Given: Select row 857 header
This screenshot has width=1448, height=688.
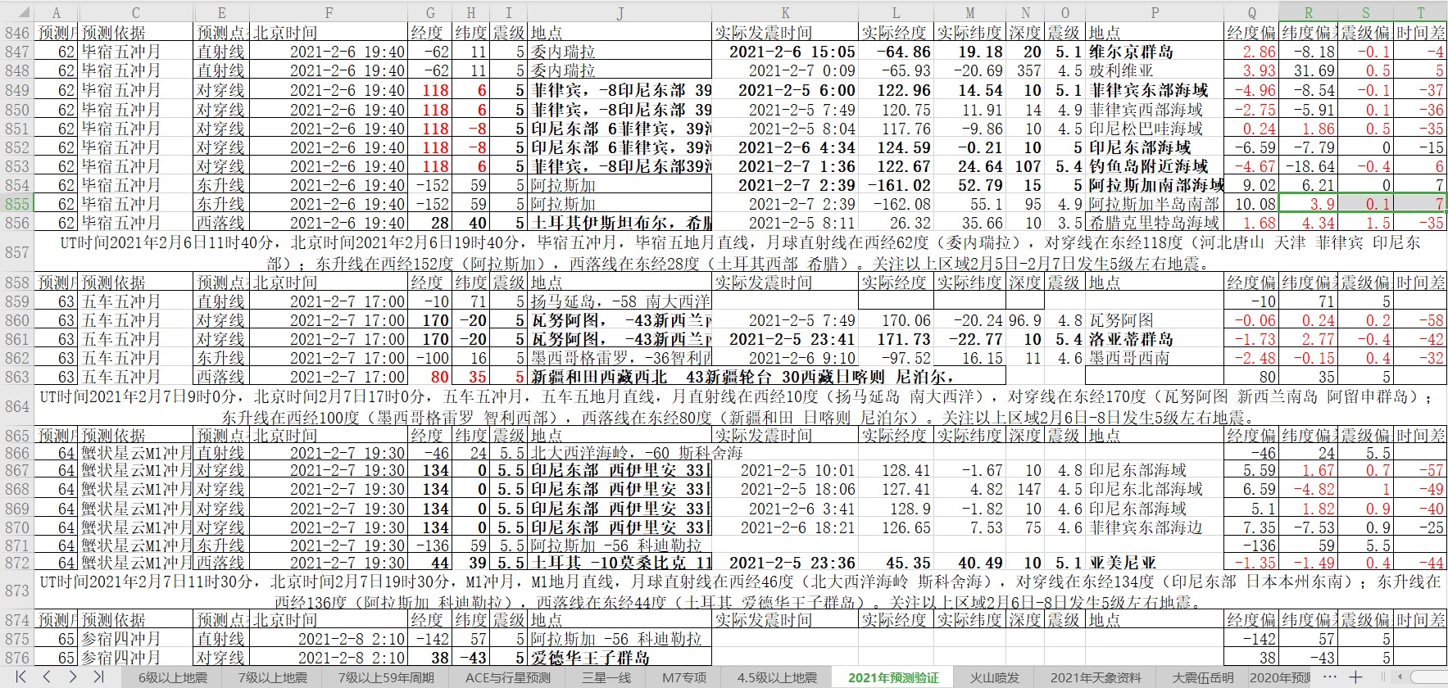Looking at the screenshot, I should point(17,252).
